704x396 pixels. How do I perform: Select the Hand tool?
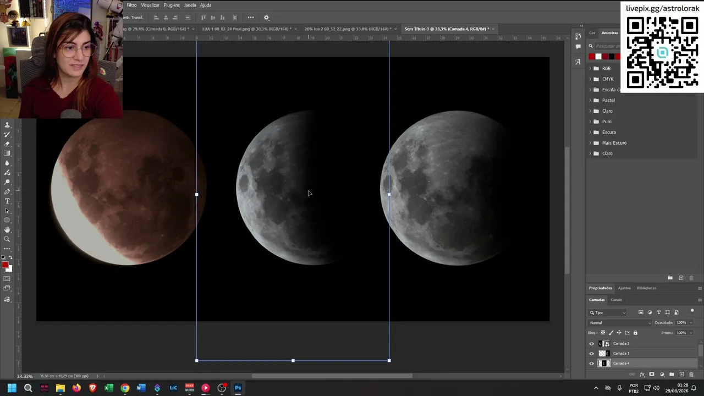click(7, 230)
